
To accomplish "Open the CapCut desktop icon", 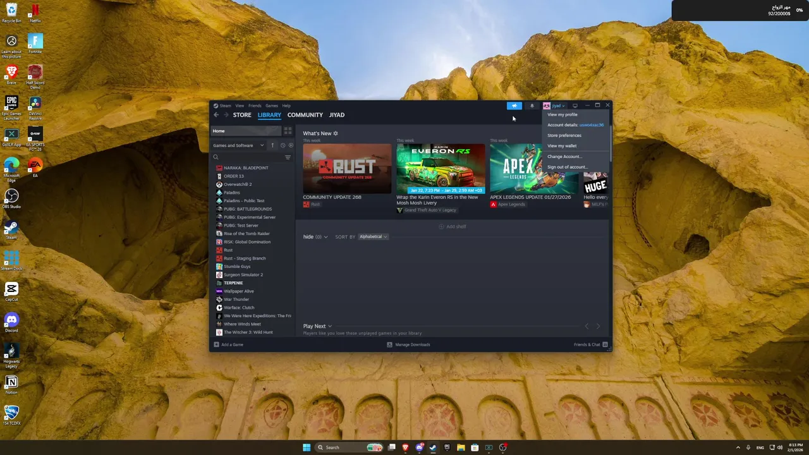I will pos(11,292).
